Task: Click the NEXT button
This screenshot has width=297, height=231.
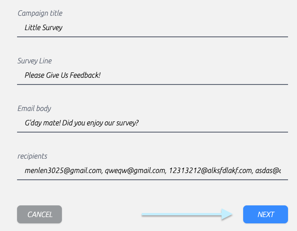Action: point(265,214)
